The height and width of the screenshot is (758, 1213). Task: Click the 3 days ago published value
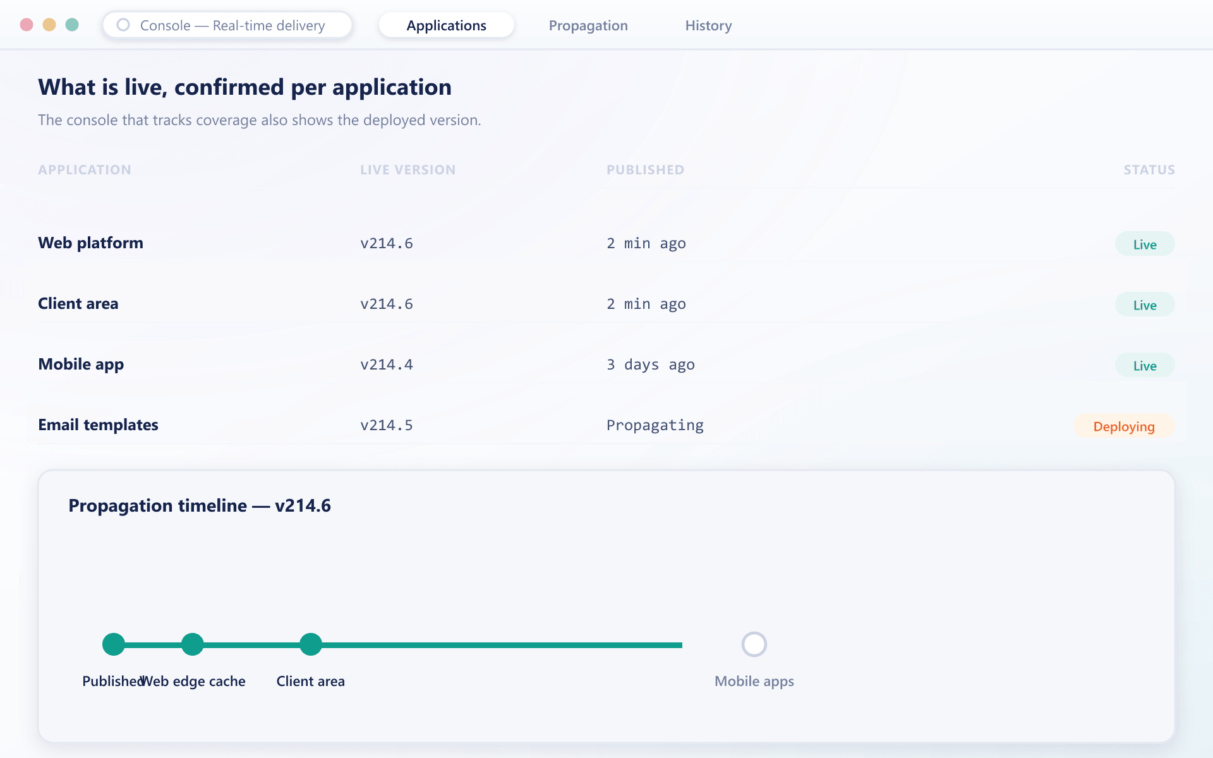click(651, 364)
